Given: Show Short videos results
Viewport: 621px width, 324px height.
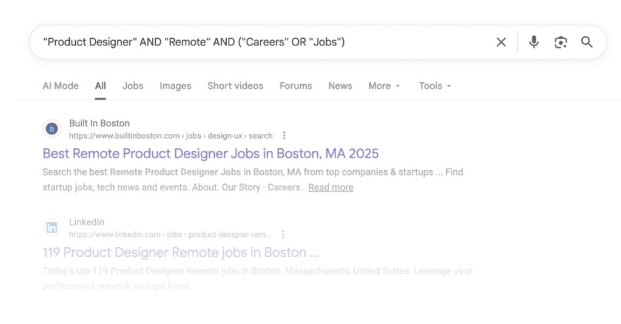Looking at the screenshot, I should (x=235, y=86).
